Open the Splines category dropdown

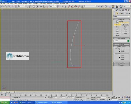point(122,16)
